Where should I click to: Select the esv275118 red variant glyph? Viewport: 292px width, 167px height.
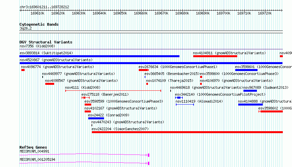[86, 98]
